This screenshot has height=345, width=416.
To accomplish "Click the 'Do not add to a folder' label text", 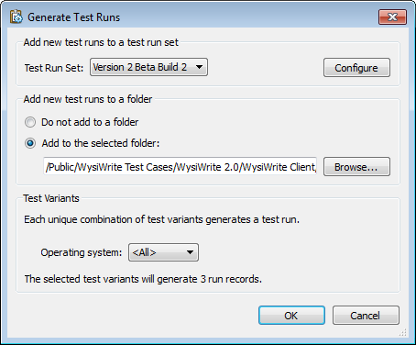I will pos(90,122).
